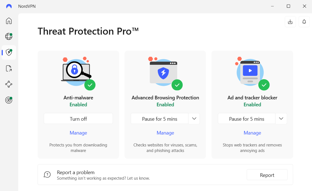Expand Advanced Browsing Protection pause options dropdown
This screenshot has width=312, height=191.
(x=194, y=119)
